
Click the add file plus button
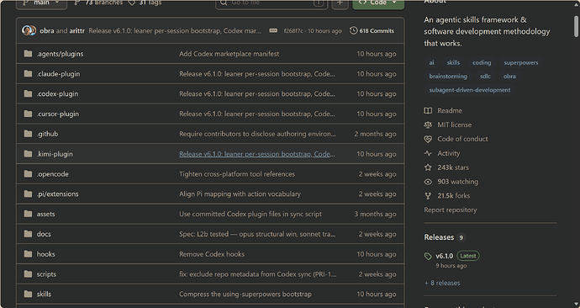pos(340,3)
